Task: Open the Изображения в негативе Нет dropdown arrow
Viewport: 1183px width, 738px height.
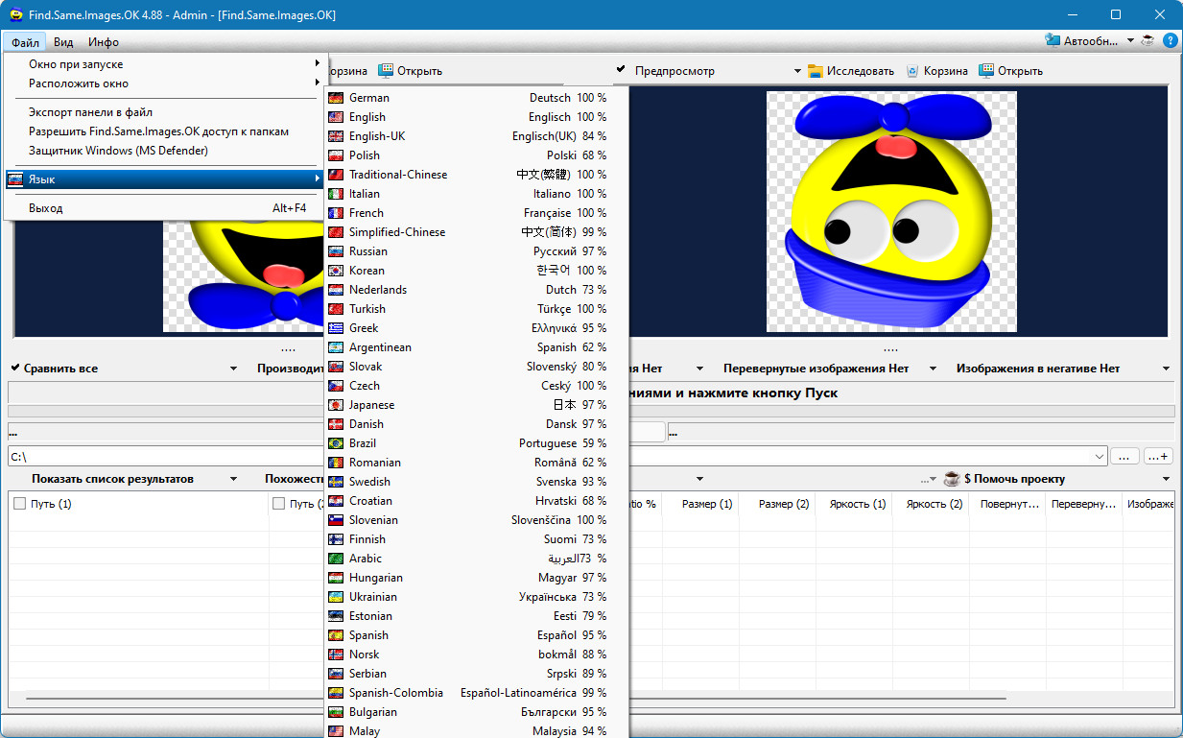Action: pyautogui.click(x=1166, y=369)
